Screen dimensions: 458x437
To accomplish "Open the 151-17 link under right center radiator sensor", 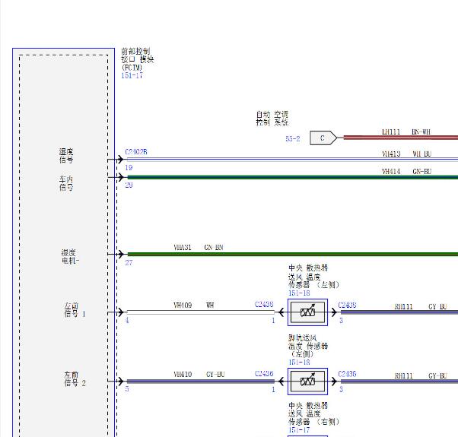I will [x=299, y=429].
